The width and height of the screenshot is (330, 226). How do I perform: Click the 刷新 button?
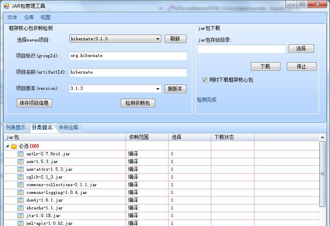[175, 39]
